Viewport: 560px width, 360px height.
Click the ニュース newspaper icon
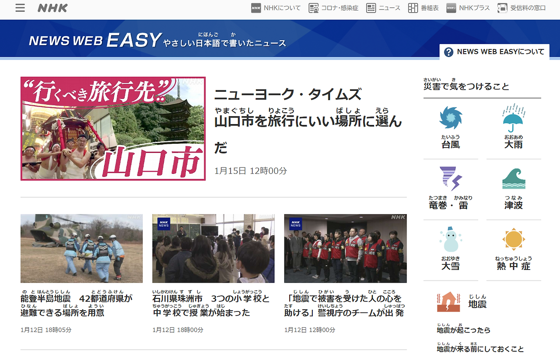point(371,8)
